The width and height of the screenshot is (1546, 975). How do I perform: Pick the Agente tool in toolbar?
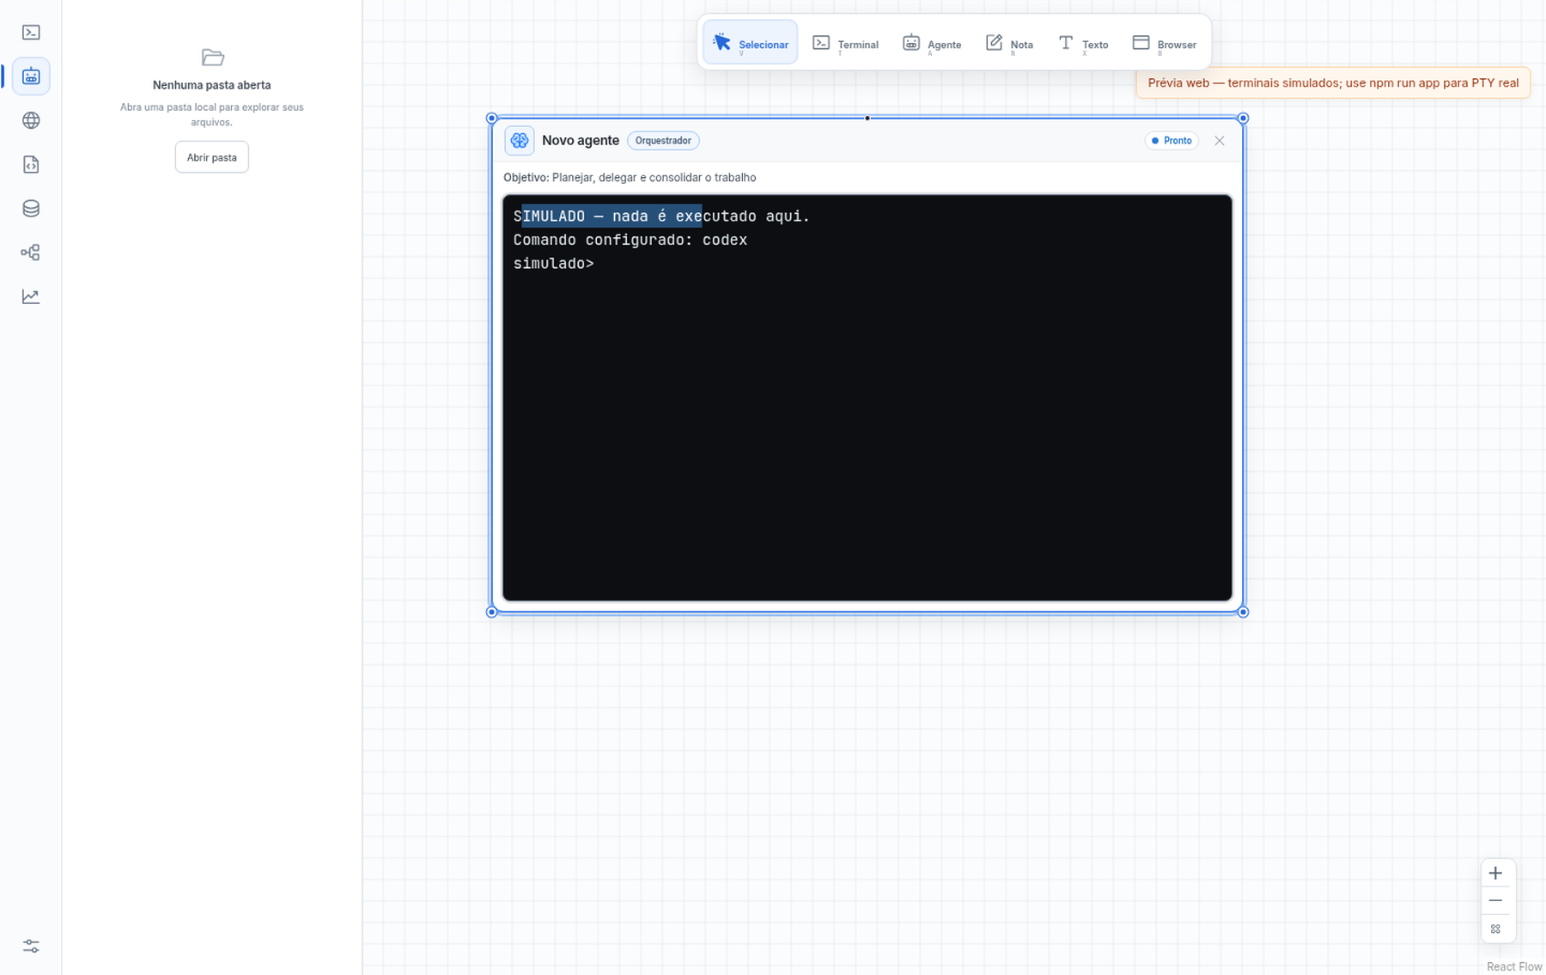tap(932, 43)
